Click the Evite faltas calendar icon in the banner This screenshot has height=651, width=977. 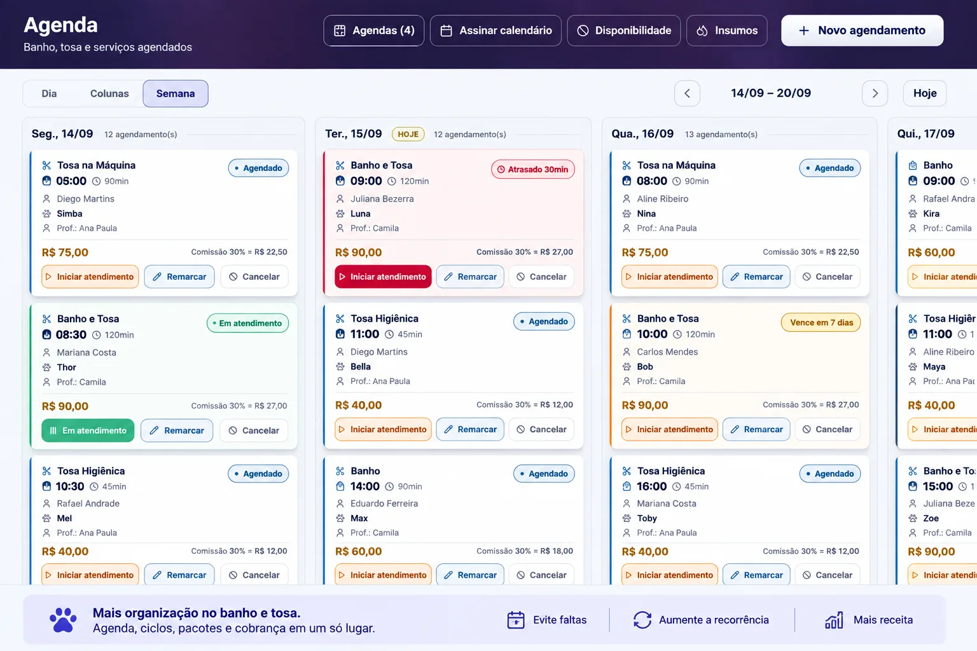[516, 620]
